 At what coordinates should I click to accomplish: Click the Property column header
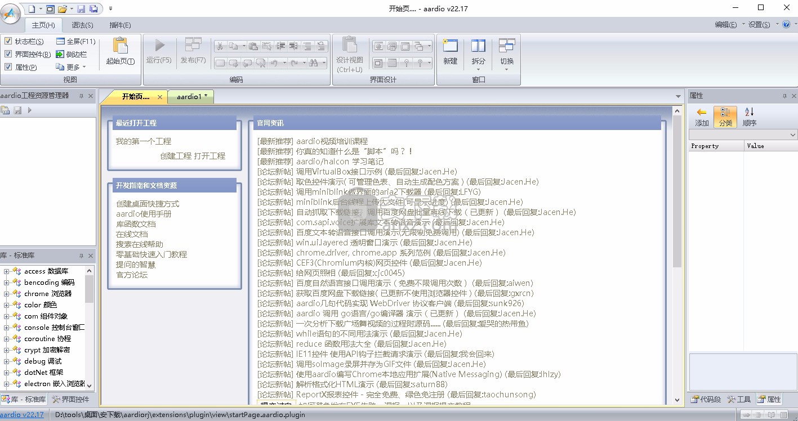(x=716, y=146)
